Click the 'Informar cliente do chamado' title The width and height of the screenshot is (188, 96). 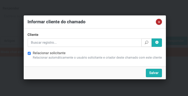tap(56, 22)
